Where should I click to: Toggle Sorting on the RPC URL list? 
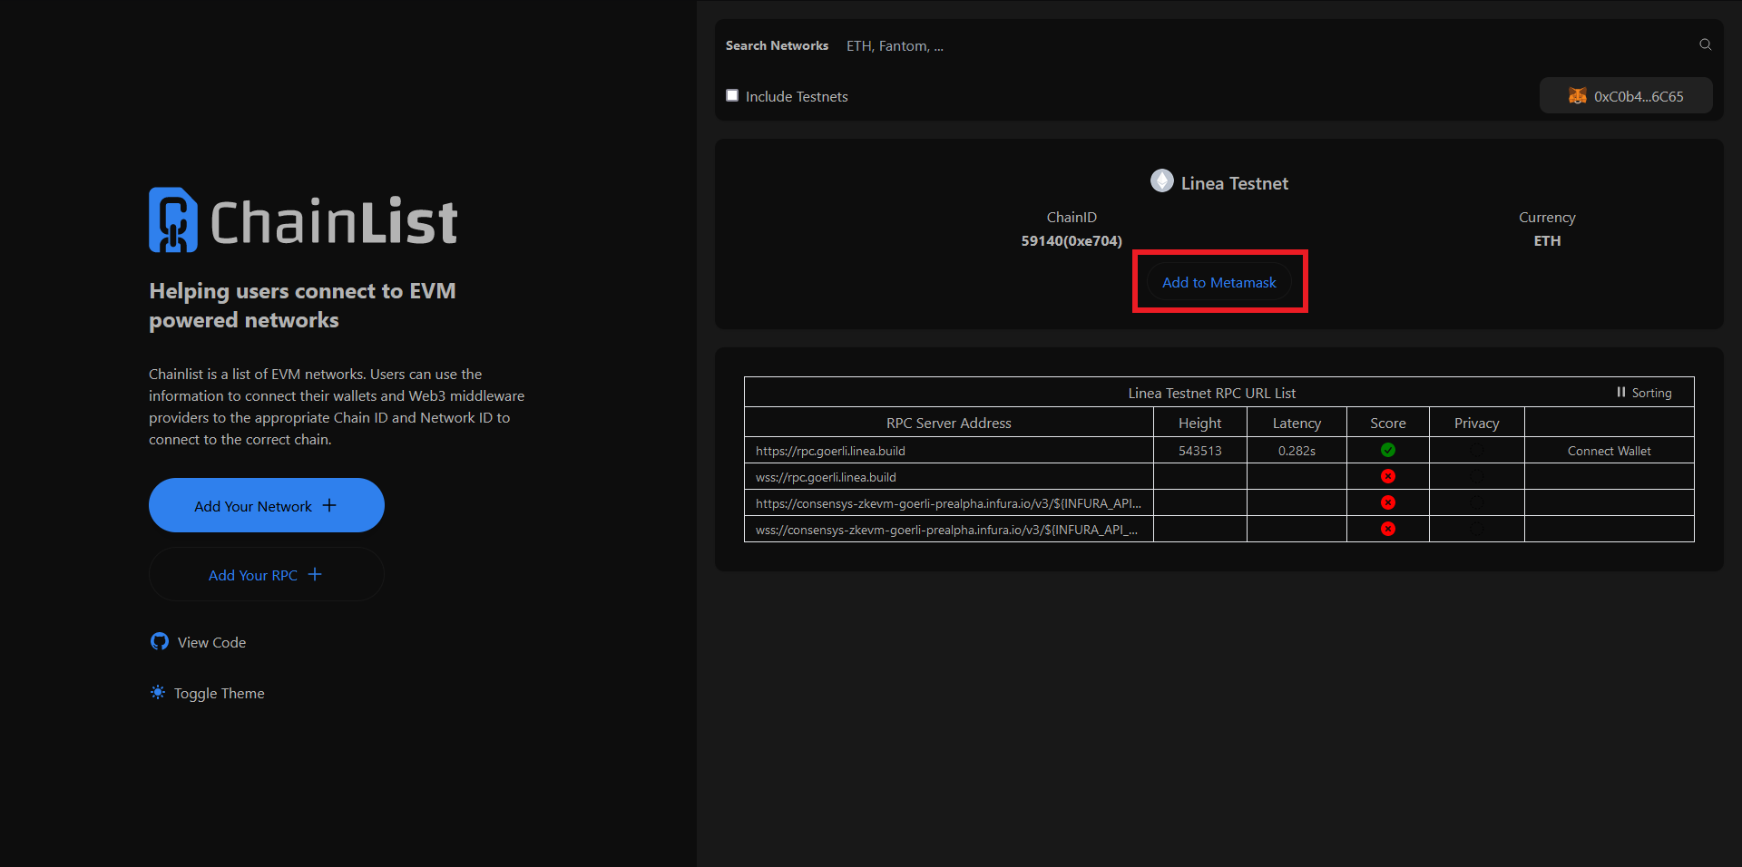pyautogui.click(x=1643, y=393)
